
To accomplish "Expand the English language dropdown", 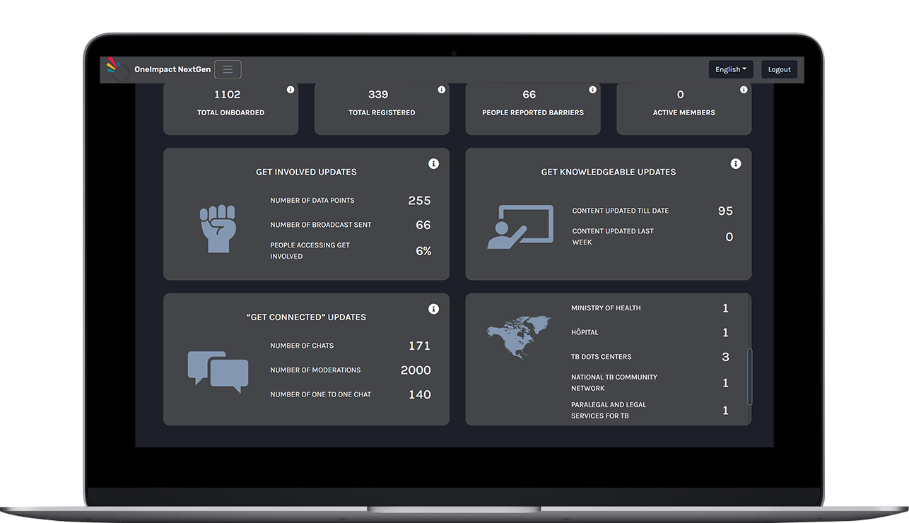I will [730, 69].
